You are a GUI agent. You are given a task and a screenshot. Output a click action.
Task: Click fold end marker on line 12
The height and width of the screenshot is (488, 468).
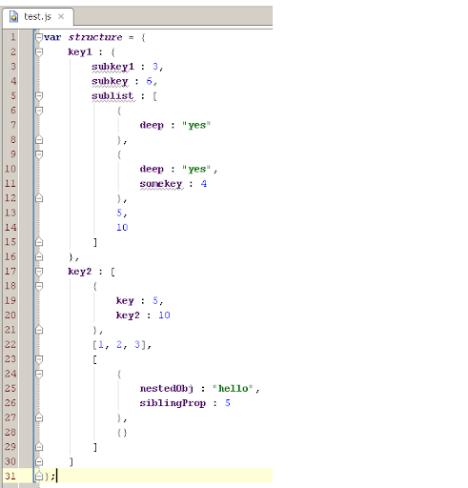point(39,198)
